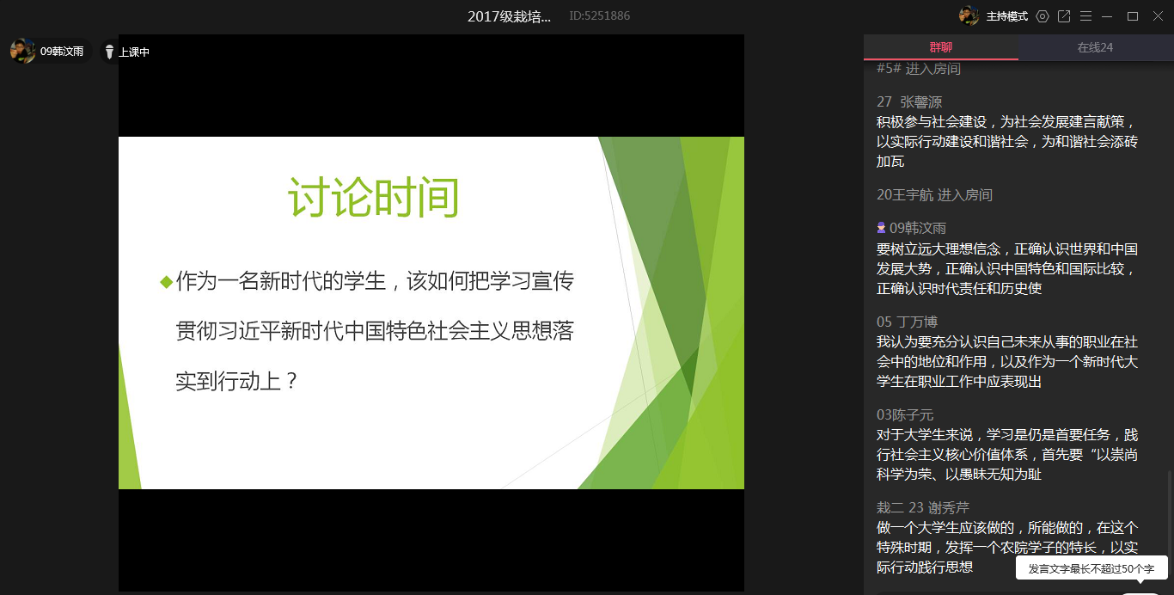Viewport: 1174px width, 595px height.
Task: Click sender name 09韩汶雨 in chat list
Action: 918,228
